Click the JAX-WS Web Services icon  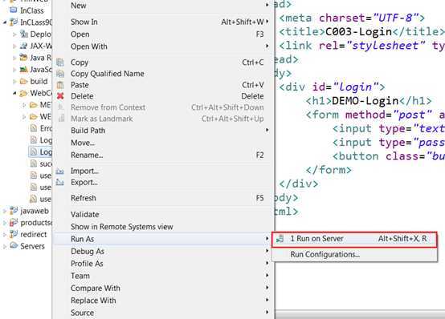tap(23, 46)
